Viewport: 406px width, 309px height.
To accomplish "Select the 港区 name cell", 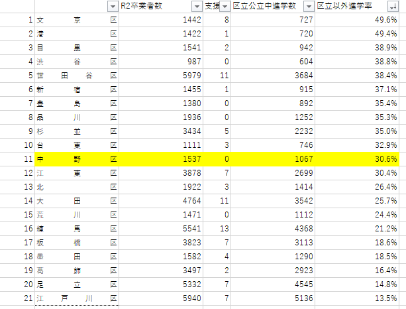I will [x=77, y=34].
